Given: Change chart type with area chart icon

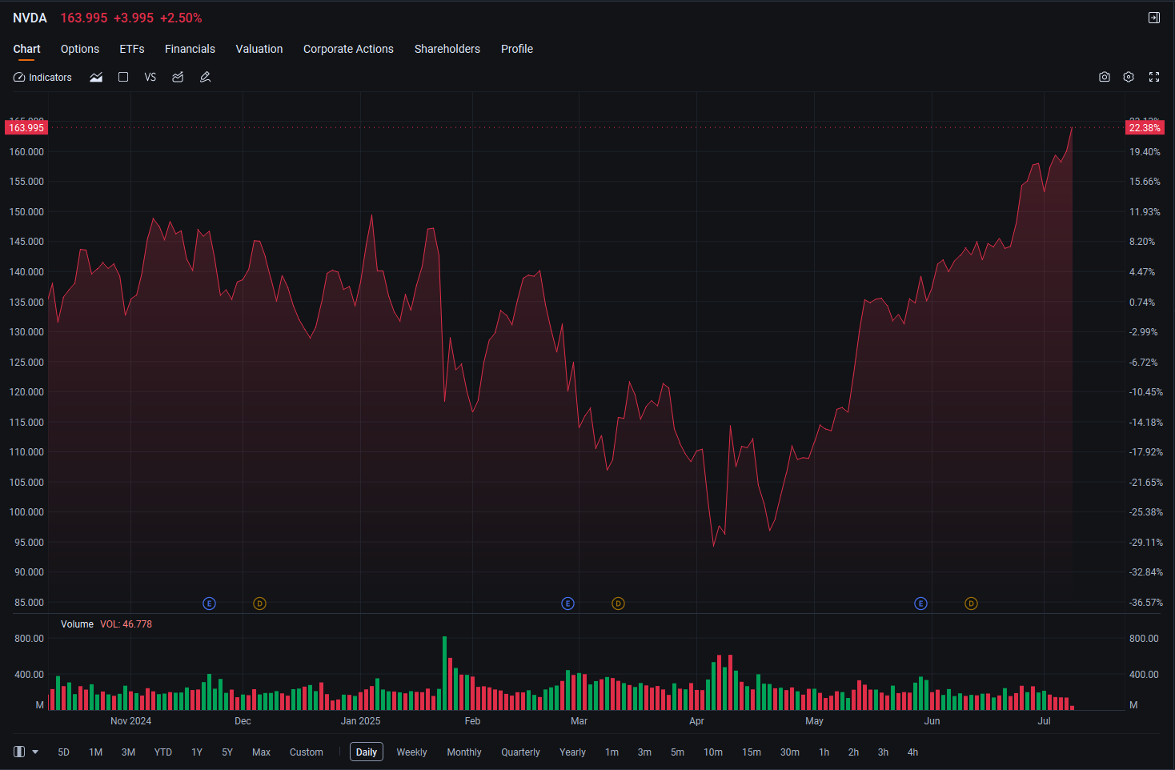Looking at the screenshot, I should tap(96, 78).
